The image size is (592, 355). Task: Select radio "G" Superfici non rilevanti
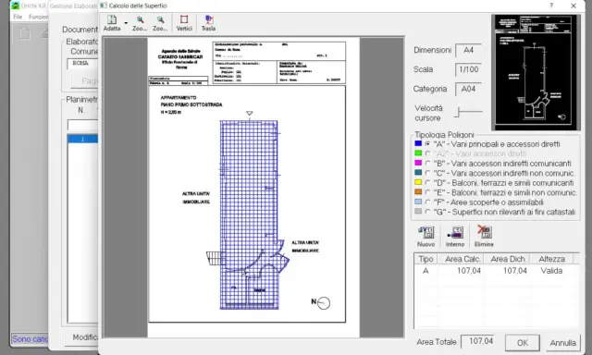(427, 212)
